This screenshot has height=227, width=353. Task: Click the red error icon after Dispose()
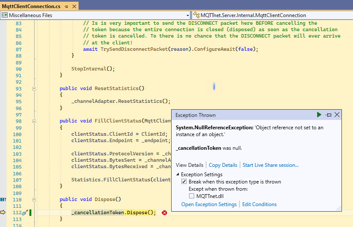164,212
